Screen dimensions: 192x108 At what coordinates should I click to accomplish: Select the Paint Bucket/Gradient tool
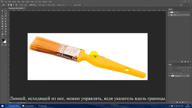coord(6,24)
